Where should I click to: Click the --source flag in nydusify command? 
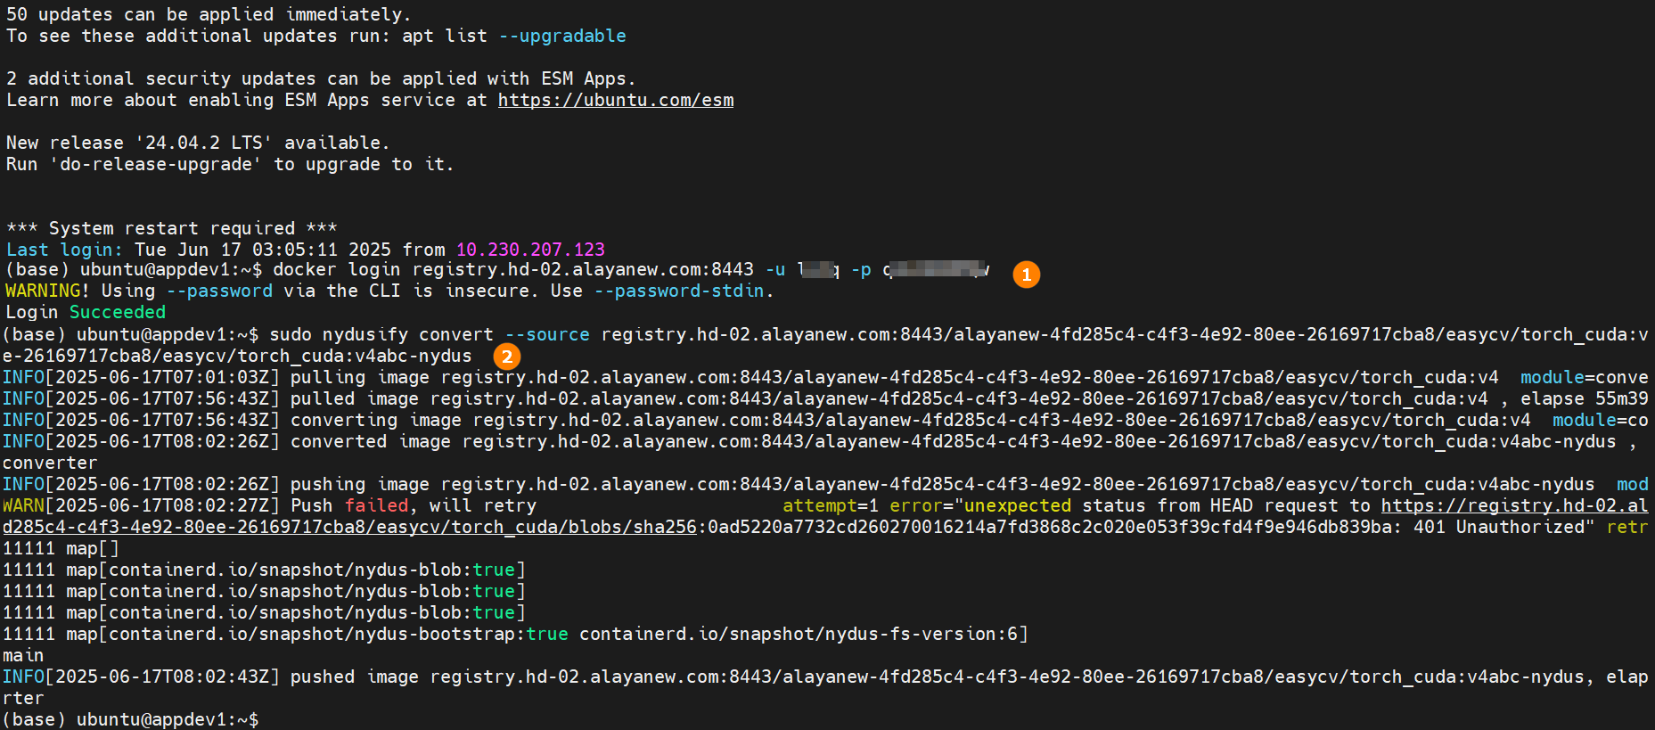[x=546, y=335]
